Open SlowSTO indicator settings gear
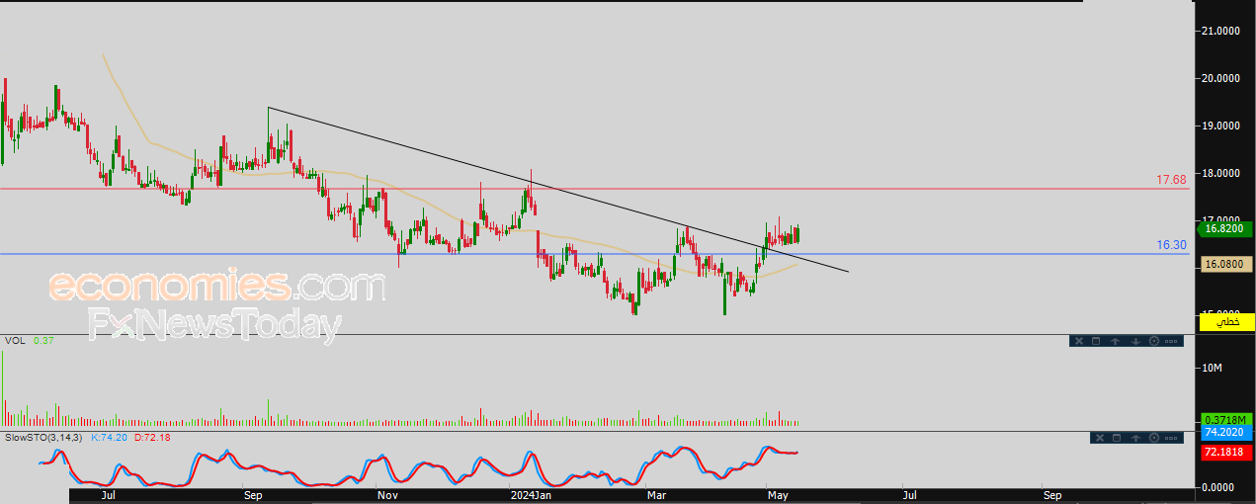1256x504 pixels. point(1154,438)
